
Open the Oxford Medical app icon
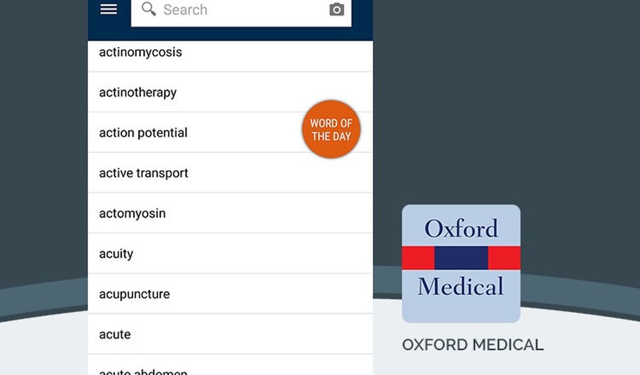[461, 264]
